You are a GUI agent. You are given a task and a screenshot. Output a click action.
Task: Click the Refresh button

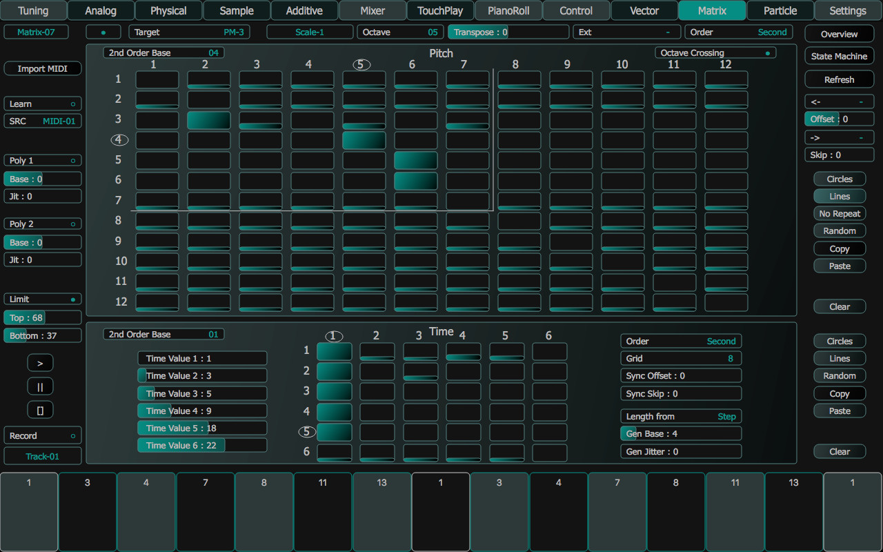[x=839, y=79]
